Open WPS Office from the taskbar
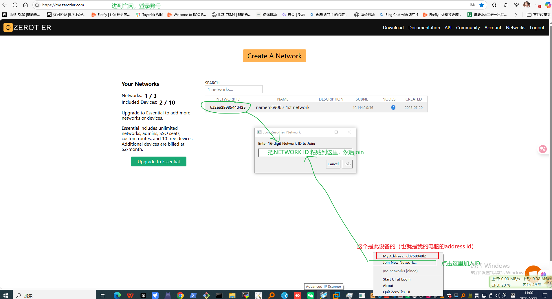 click(x=130, y=295)
